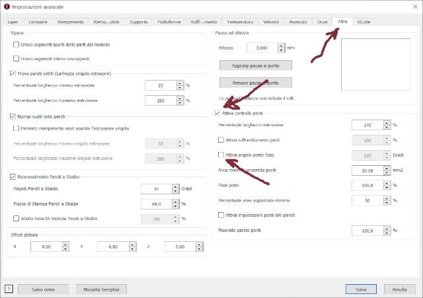Increase Flow ponti with up arrow

(387, 183)
